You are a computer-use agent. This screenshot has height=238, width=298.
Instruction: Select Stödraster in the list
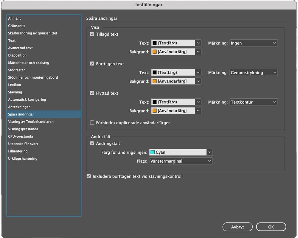tap(44, 70)
